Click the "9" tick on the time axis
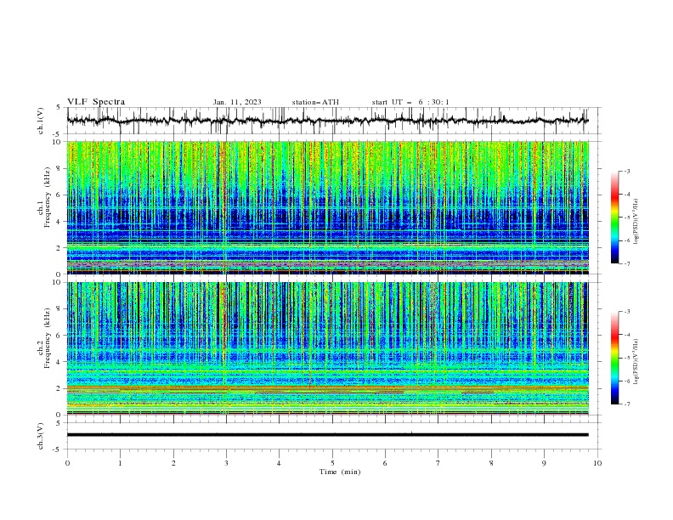Image resolution: width=673 pixels, height=520 pixels. (x=544, y=463)
